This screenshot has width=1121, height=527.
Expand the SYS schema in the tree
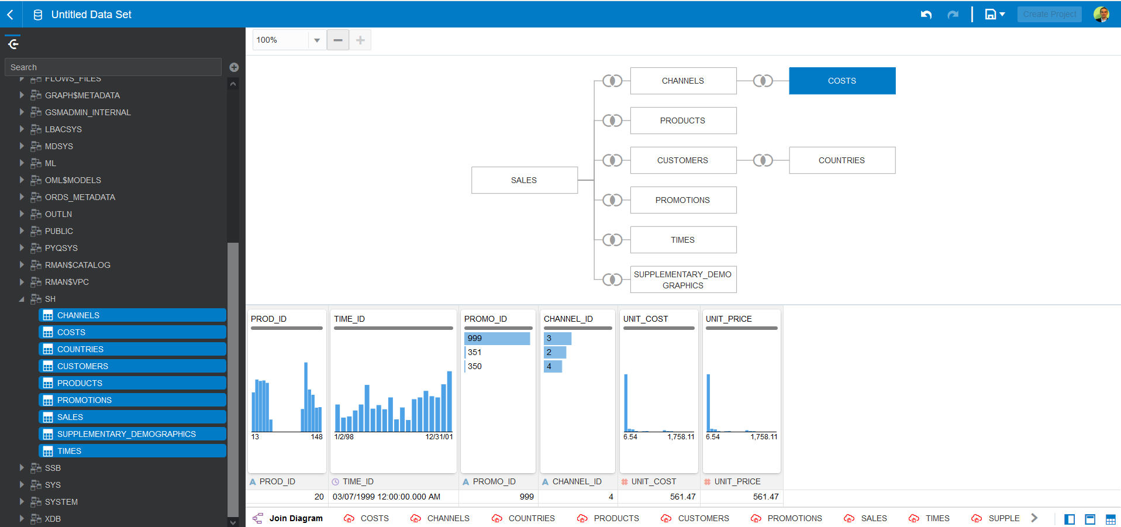22,484
